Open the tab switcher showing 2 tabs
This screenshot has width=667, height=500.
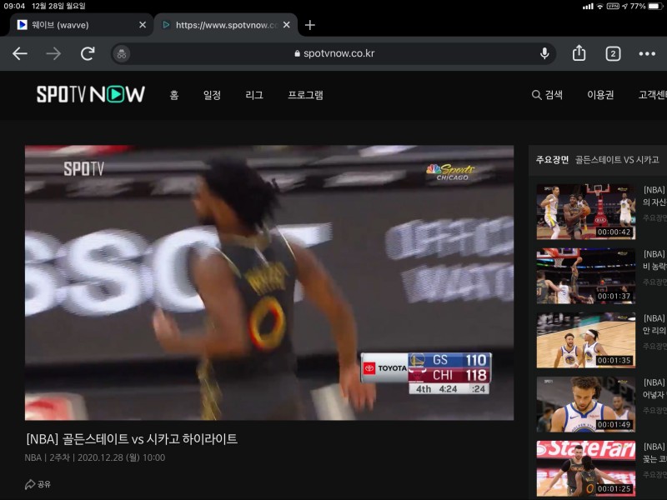(613, 53)
